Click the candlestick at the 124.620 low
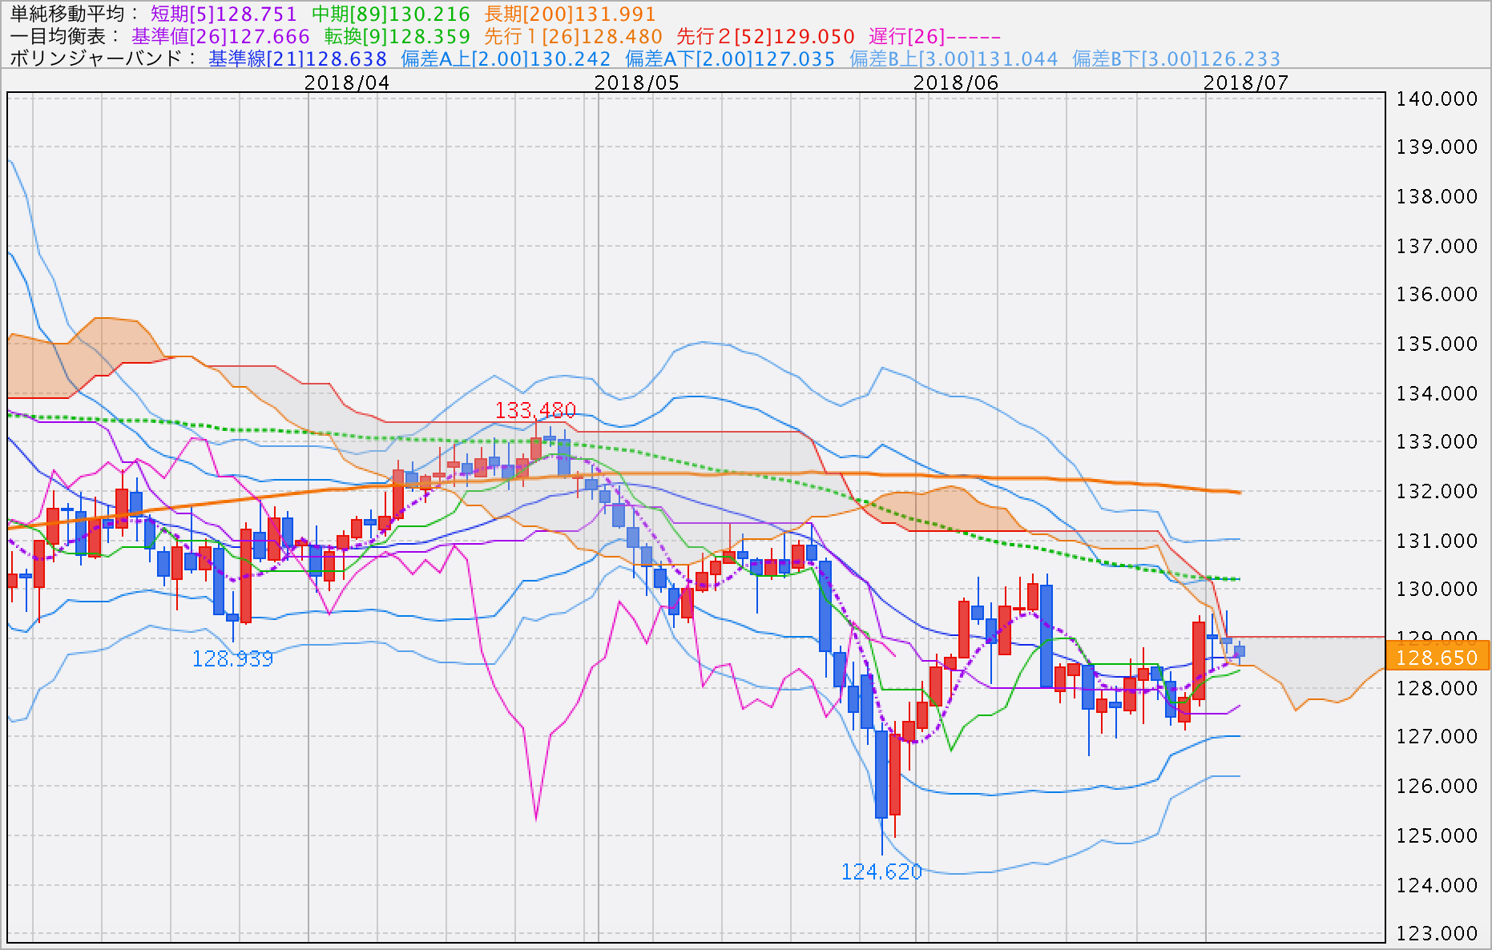Screen dimensions: 1492x950 click(881, 774)
